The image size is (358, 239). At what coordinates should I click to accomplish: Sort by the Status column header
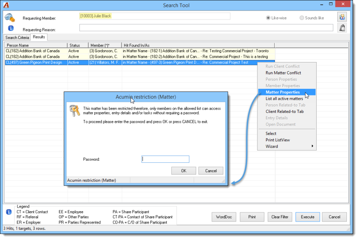click(78, 45)
